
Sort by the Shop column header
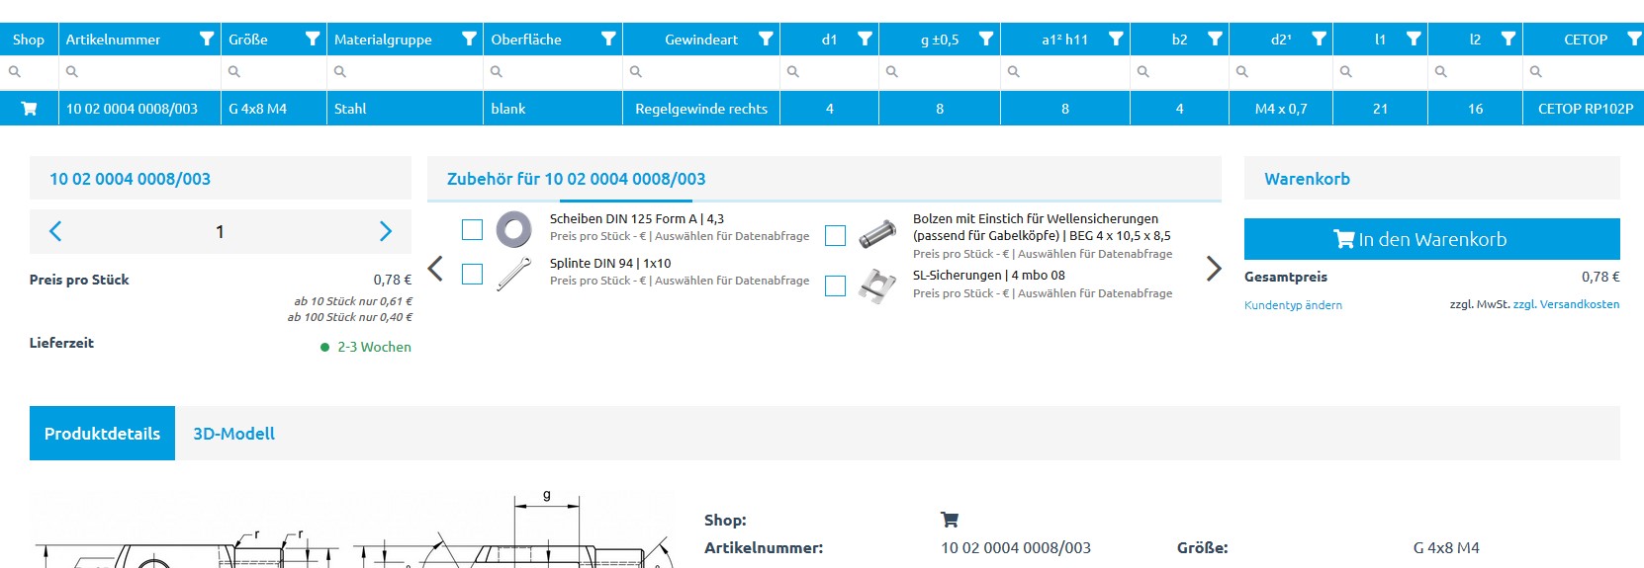pyautogui.click(x=29, y=40)
